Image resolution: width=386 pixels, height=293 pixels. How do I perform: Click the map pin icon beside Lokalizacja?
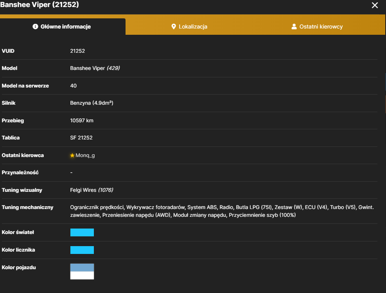click(x=174, y=27)
